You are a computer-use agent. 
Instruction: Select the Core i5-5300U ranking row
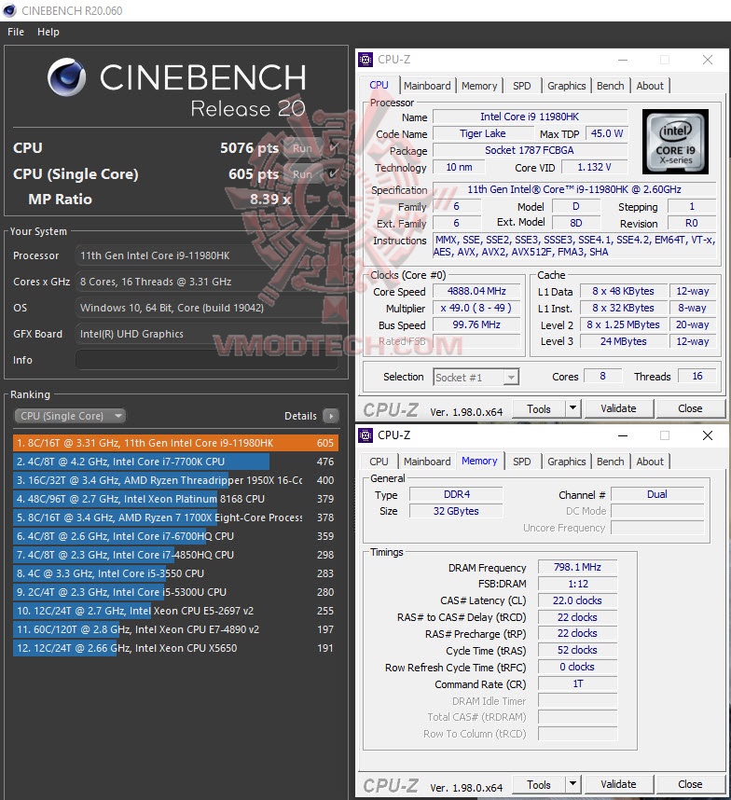tap(175, 592)
